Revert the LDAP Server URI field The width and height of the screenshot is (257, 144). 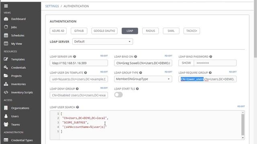[x=104, y=56]
